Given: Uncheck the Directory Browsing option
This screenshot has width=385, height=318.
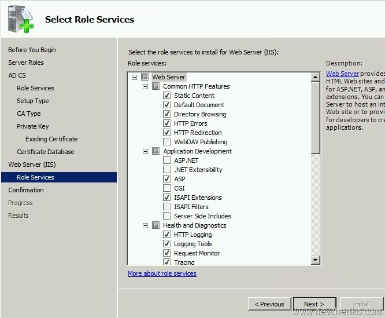Looking at the screenshot, I should pos(167,114).
